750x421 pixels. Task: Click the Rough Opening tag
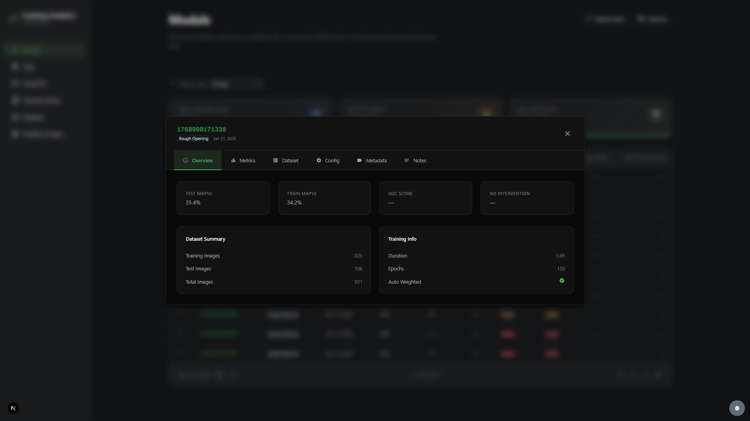pyautogui.click(x=193, y=139)
